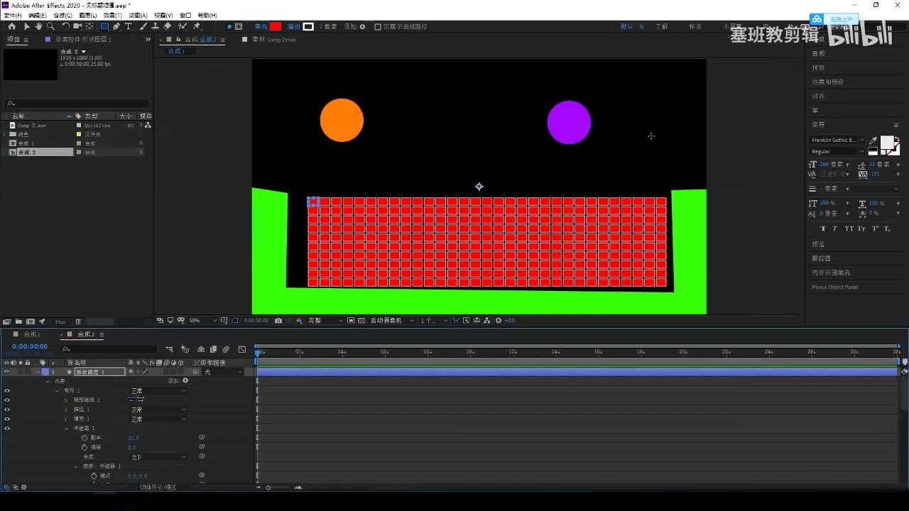Enable the Bezier path checkbox
The image size is (909, 511).
(378, 27)
